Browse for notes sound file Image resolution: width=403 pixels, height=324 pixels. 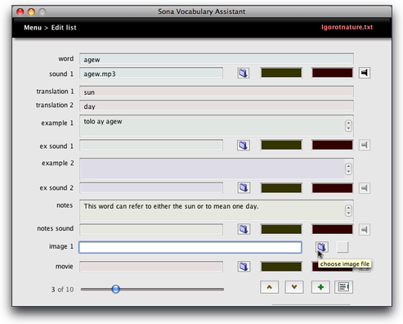pos(243,229)
